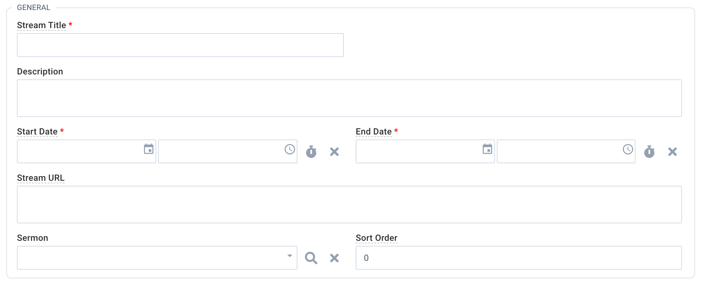The height and width of the screenshot is (284, 702).
Task: Expand the Sermon dropdown arrow
Action: (290, 256)
